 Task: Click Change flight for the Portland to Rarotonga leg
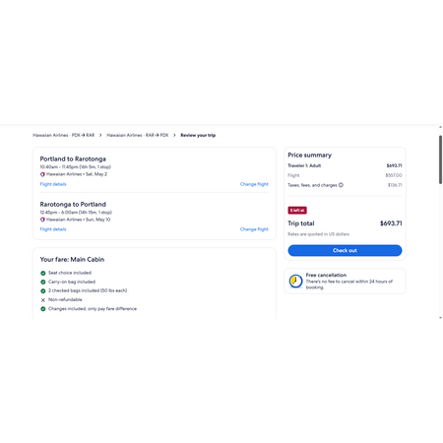coord(254,184)
